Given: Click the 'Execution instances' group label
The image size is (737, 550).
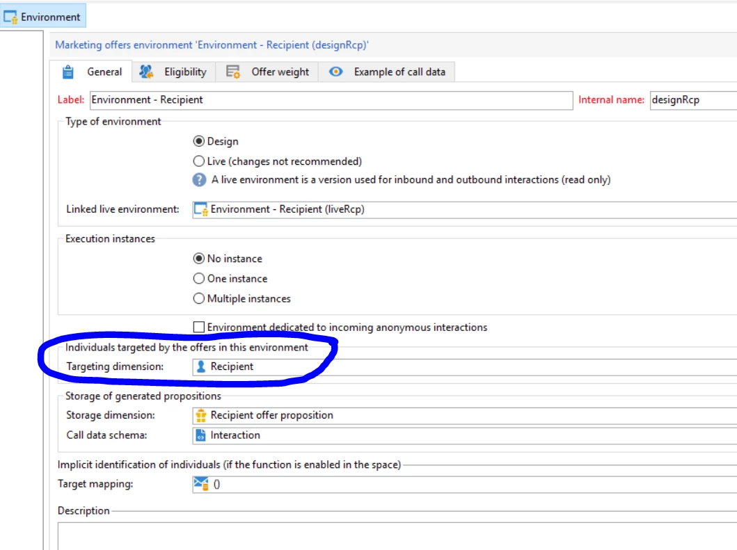Looking at the screenshot, I should coord(110,238).
